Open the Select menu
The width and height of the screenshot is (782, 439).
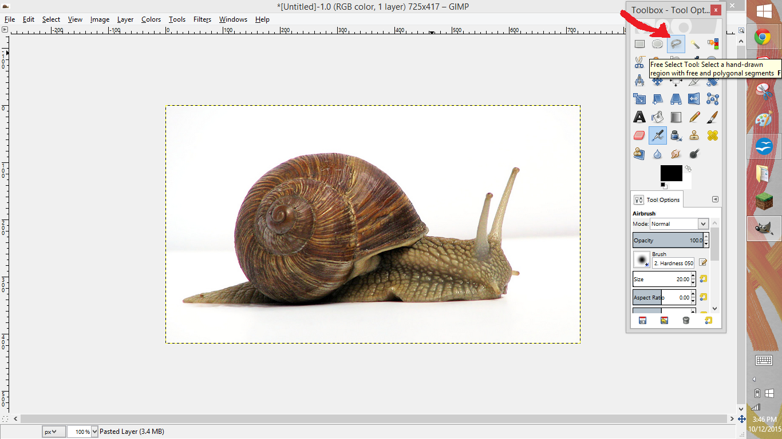pyautogui.click(x=51, y=19)
